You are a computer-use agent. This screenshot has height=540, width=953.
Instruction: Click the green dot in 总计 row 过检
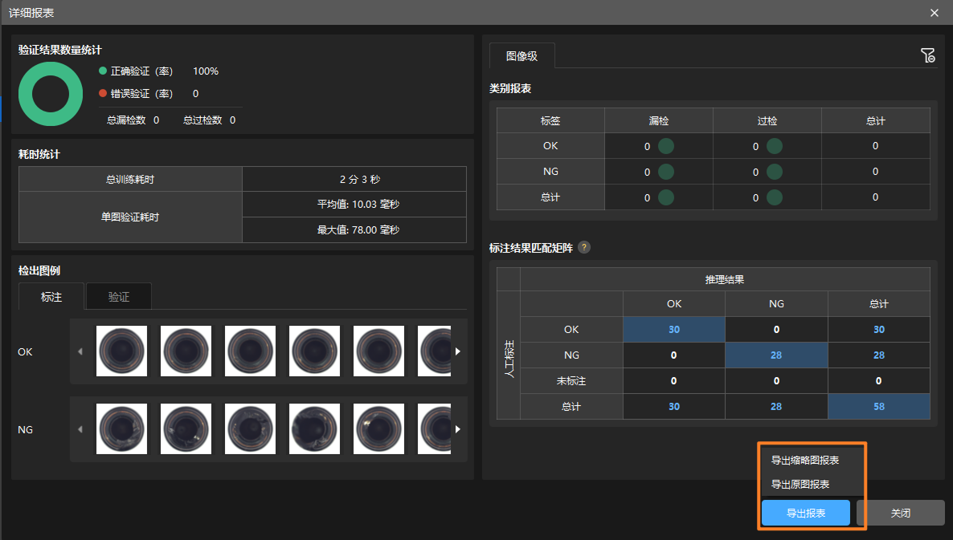(775, 197)
